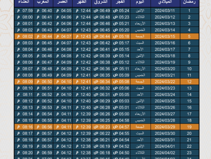The width and height of the screenshot is (211, 159).
Task: Select the Maghrib time 06:59
Action: click(43, 153)
